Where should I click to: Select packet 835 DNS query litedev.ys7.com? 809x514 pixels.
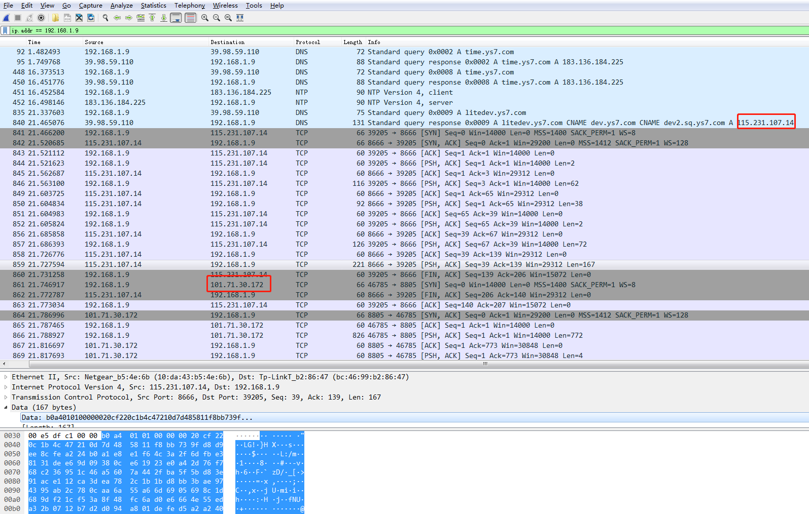tap(404, 112)
